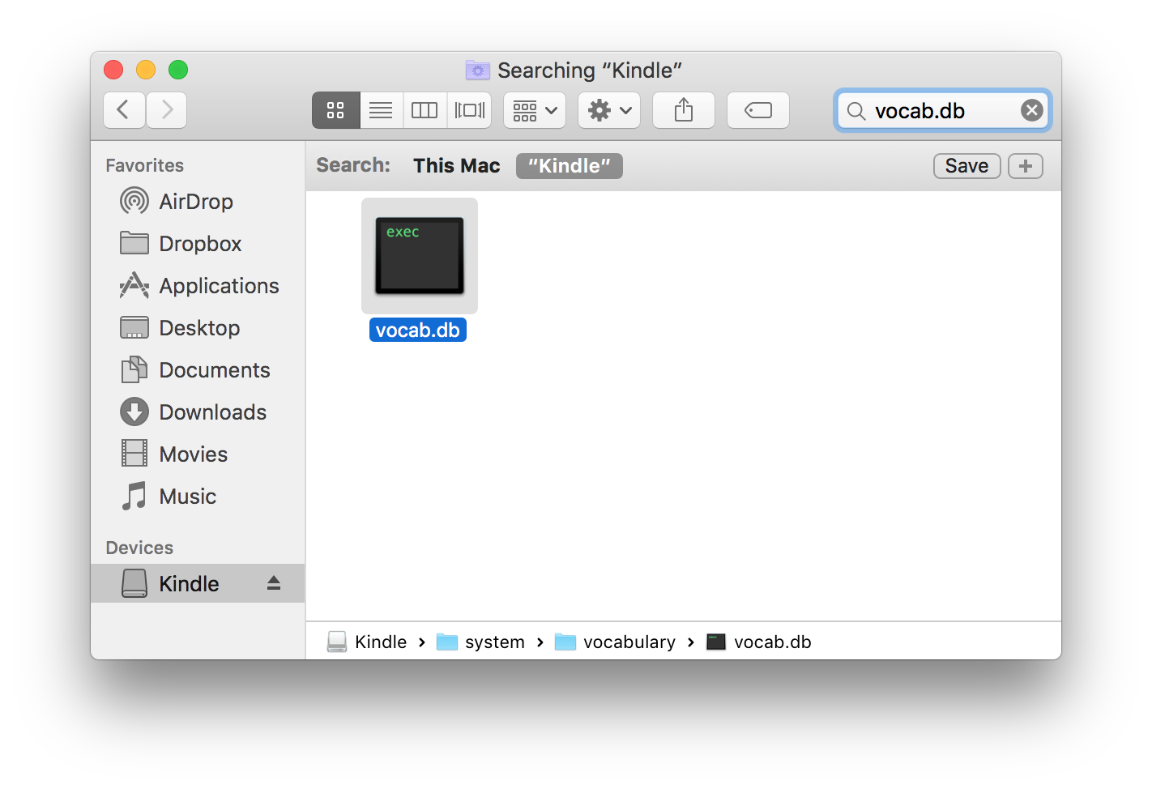This screenshot has height=789, width=1152.
Task: Open the item arrangement dropdown
Action: 534,110
